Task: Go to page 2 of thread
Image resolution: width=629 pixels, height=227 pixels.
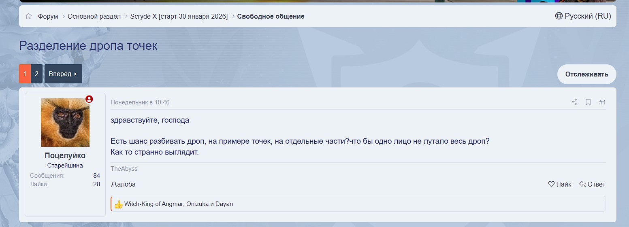Action: tap(36, 74)
